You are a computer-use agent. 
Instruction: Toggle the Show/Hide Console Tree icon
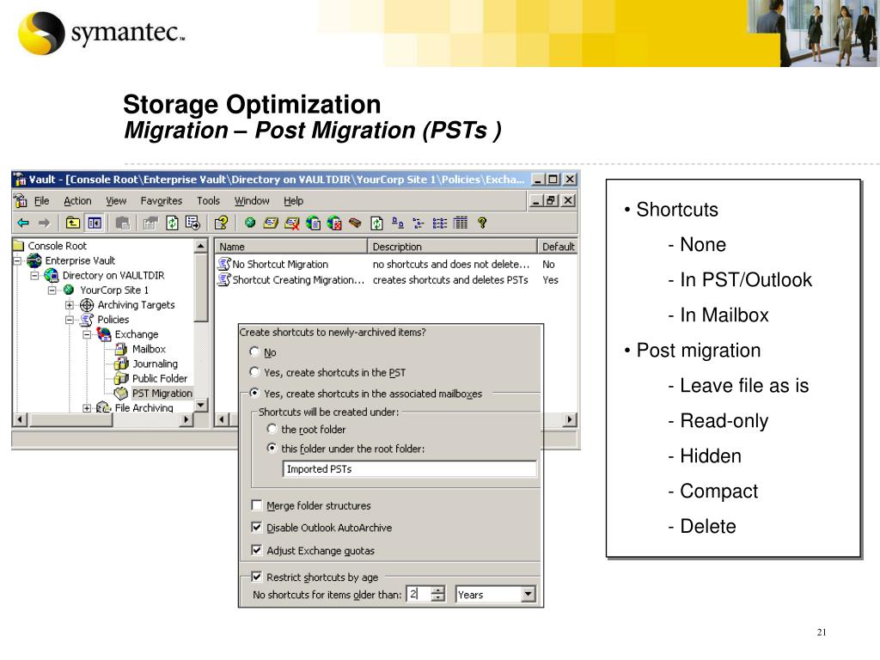coord(95,223)
